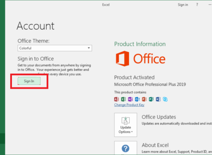Click the Office Theme label

click(33, 41)
